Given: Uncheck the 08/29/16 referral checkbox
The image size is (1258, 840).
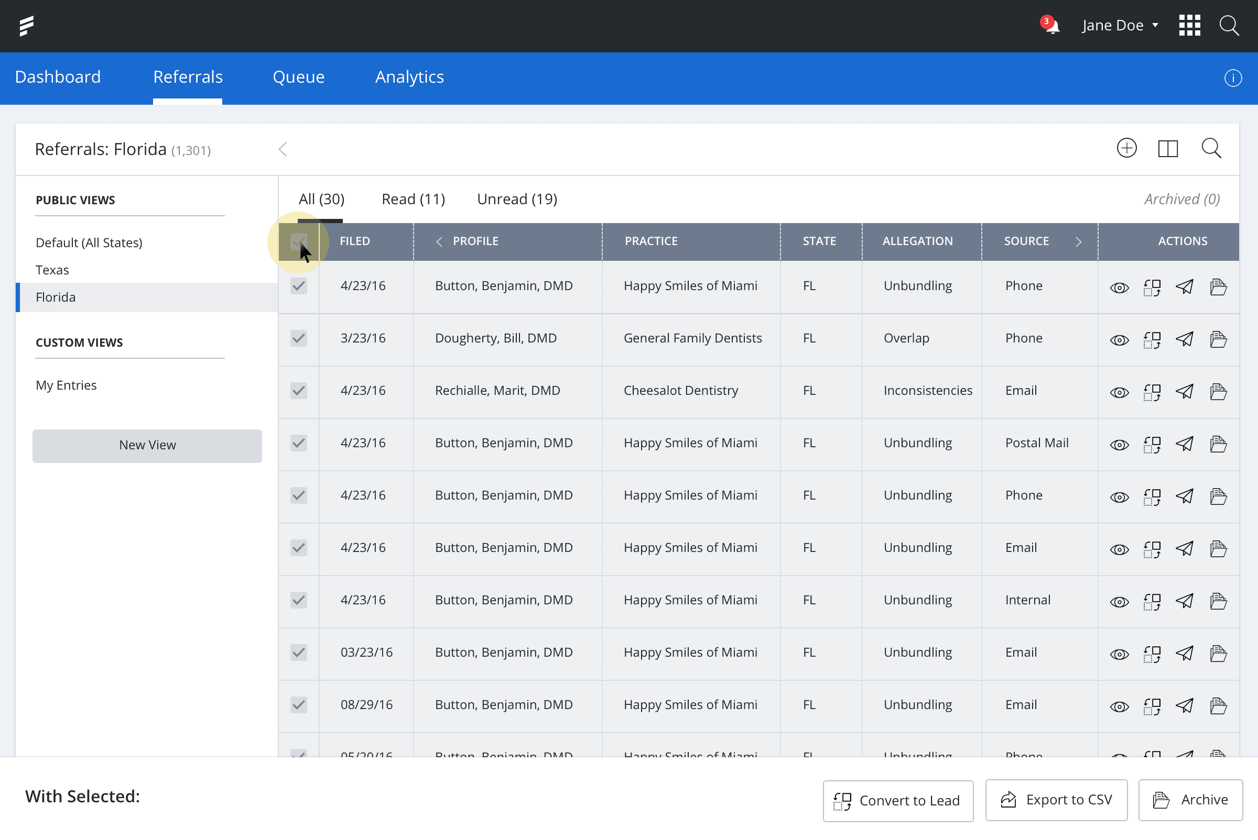Looking at the screenshot, I should [x=298, y=704].
